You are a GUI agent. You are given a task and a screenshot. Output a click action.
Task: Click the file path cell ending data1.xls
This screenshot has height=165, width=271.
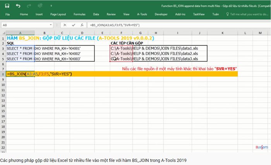pyautogui.click(x=154, y=48)
